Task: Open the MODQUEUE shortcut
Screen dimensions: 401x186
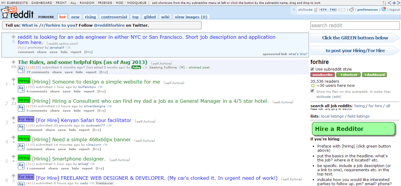Action: [137, 3]
